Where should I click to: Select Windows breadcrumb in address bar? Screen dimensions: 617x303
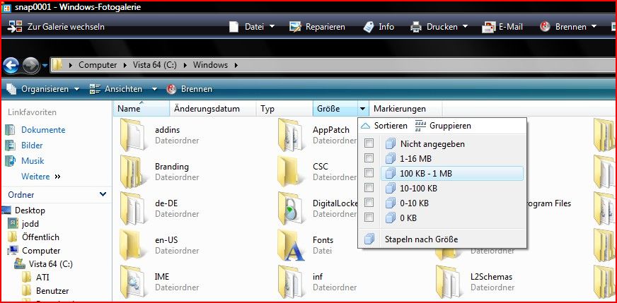pos(210,65)
